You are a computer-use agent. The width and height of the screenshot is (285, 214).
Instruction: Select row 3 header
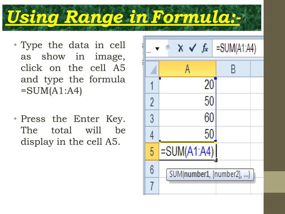[x=152, y=118]
